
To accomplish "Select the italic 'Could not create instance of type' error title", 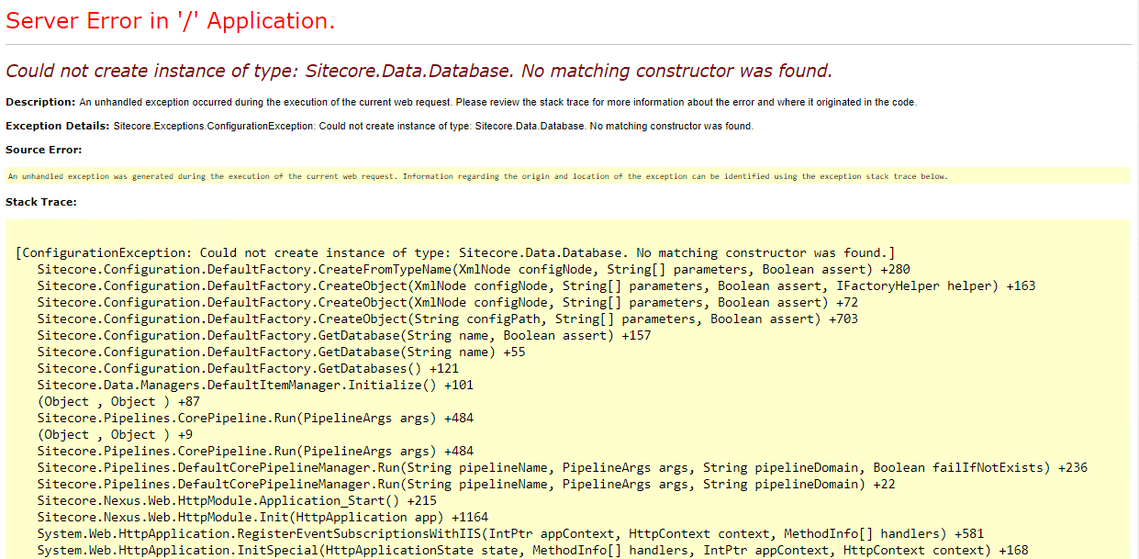I will click(x=419, y=71).
